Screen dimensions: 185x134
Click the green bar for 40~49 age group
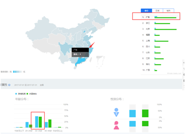(50, 123)
